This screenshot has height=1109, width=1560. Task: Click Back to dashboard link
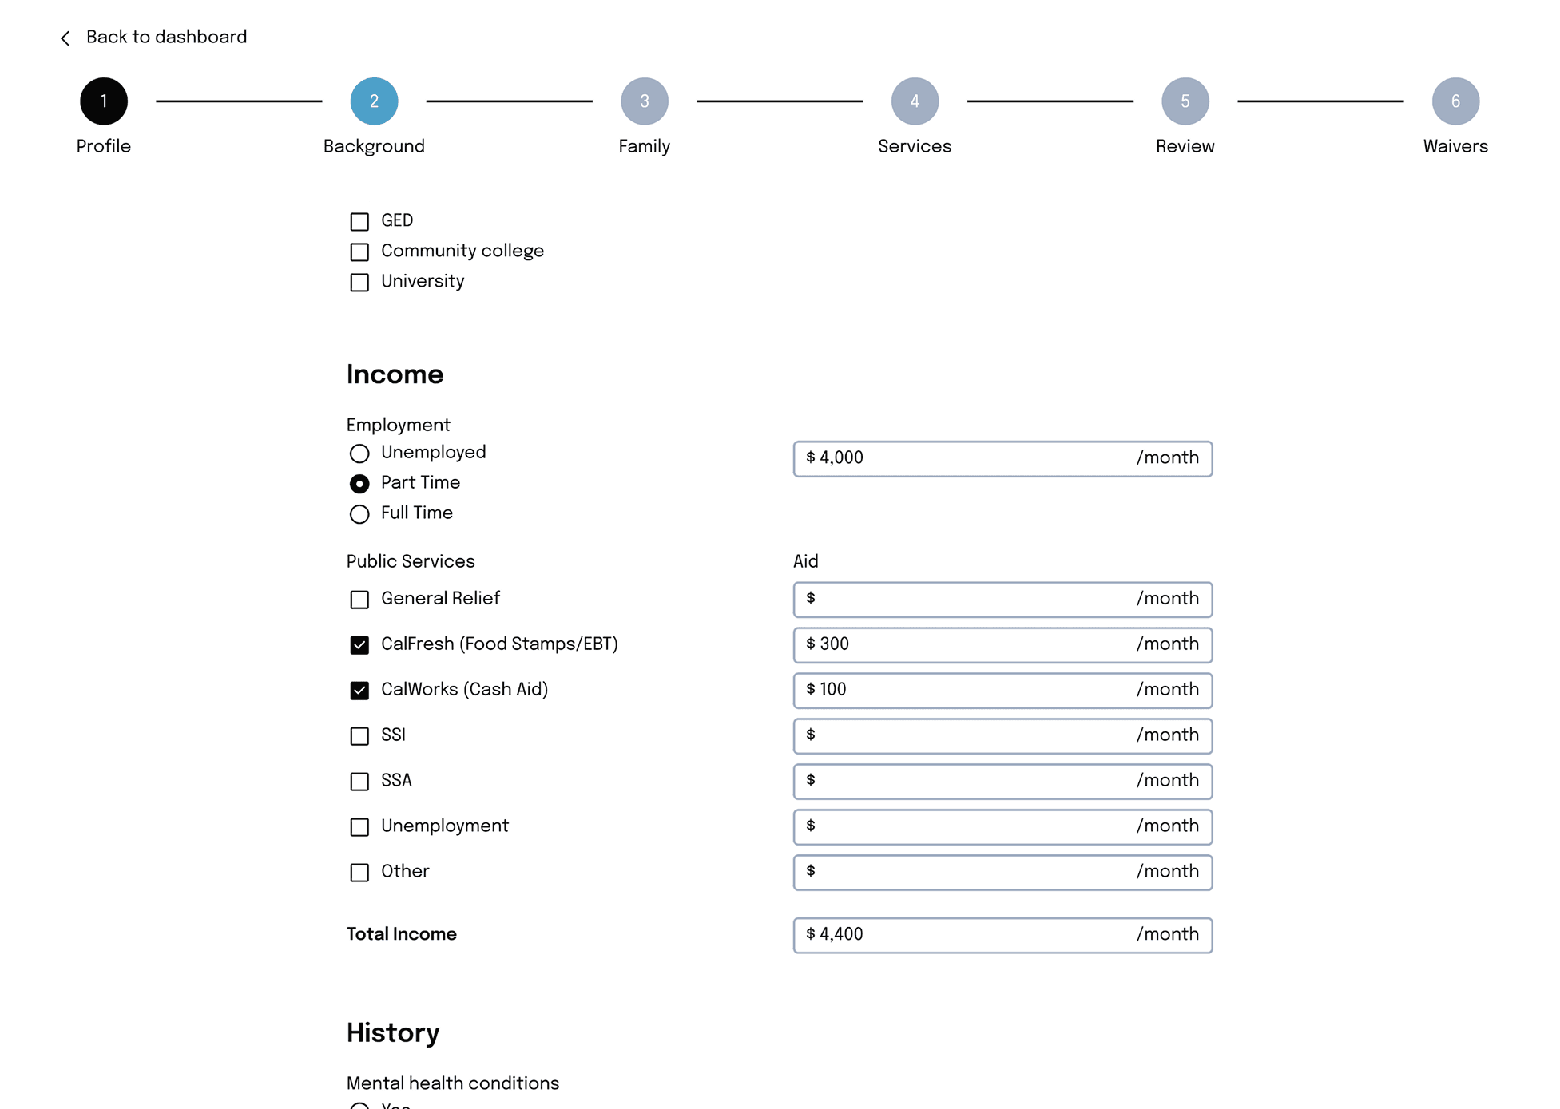pyautogui.click(x=166, y=38)
